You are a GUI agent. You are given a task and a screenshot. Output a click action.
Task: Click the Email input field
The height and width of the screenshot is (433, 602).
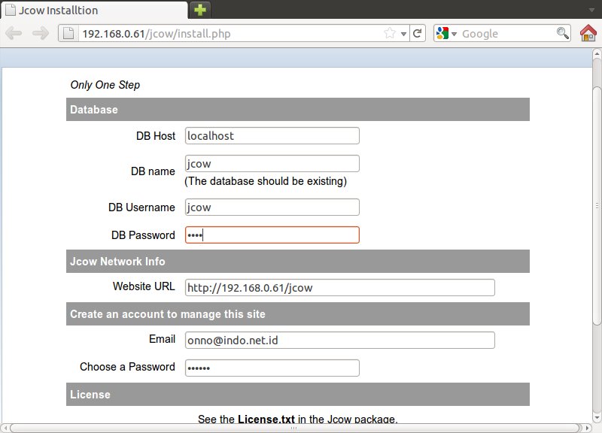pyautogui.click(x=339, y=340)
